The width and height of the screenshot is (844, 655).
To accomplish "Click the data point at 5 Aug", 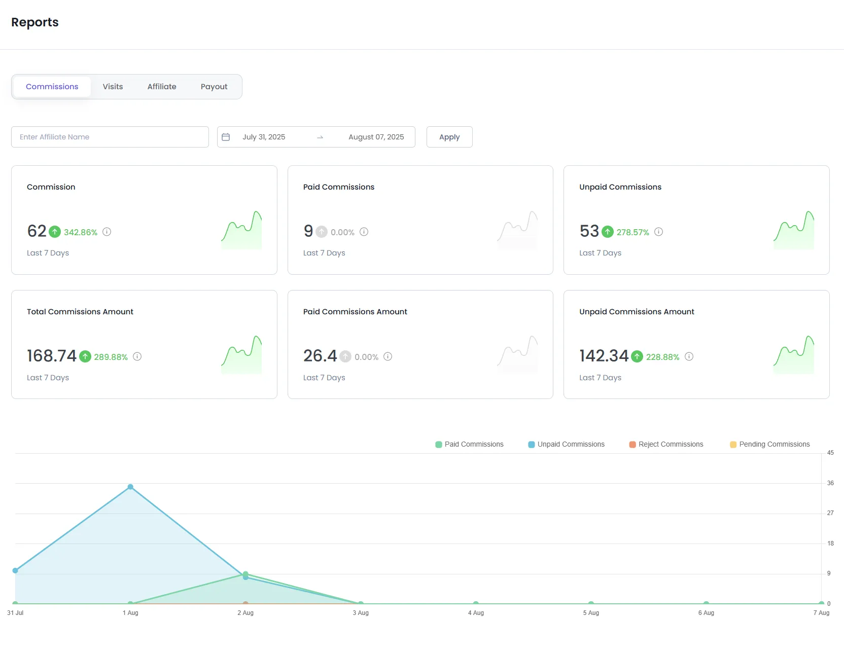I will click(x=591, y=603).
